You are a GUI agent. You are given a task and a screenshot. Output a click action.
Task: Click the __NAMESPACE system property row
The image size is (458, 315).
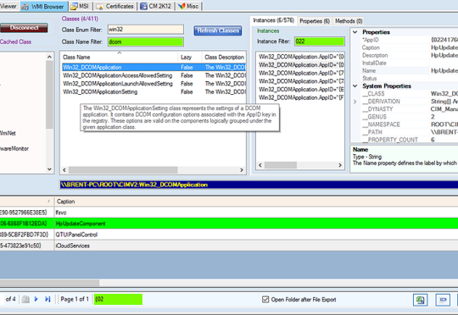point(409,124)
